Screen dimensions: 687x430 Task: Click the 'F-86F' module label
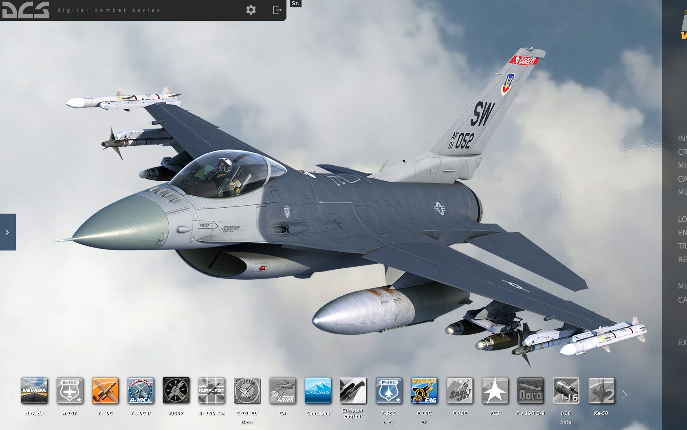(x=460, y=413)
